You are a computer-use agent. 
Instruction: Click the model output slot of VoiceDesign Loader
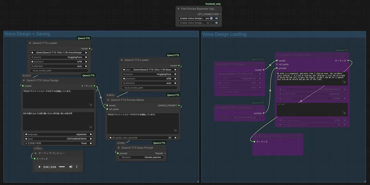tap(89, 49)
